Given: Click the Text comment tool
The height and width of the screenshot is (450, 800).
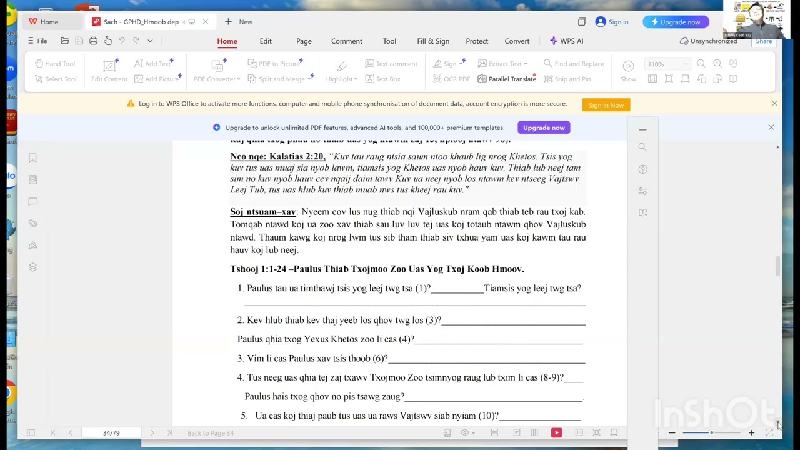Looking at the screenshot, I should coord(391,64).
